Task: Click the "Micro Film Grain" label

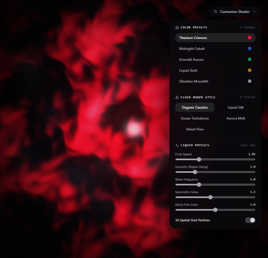Action: (187, 205)
